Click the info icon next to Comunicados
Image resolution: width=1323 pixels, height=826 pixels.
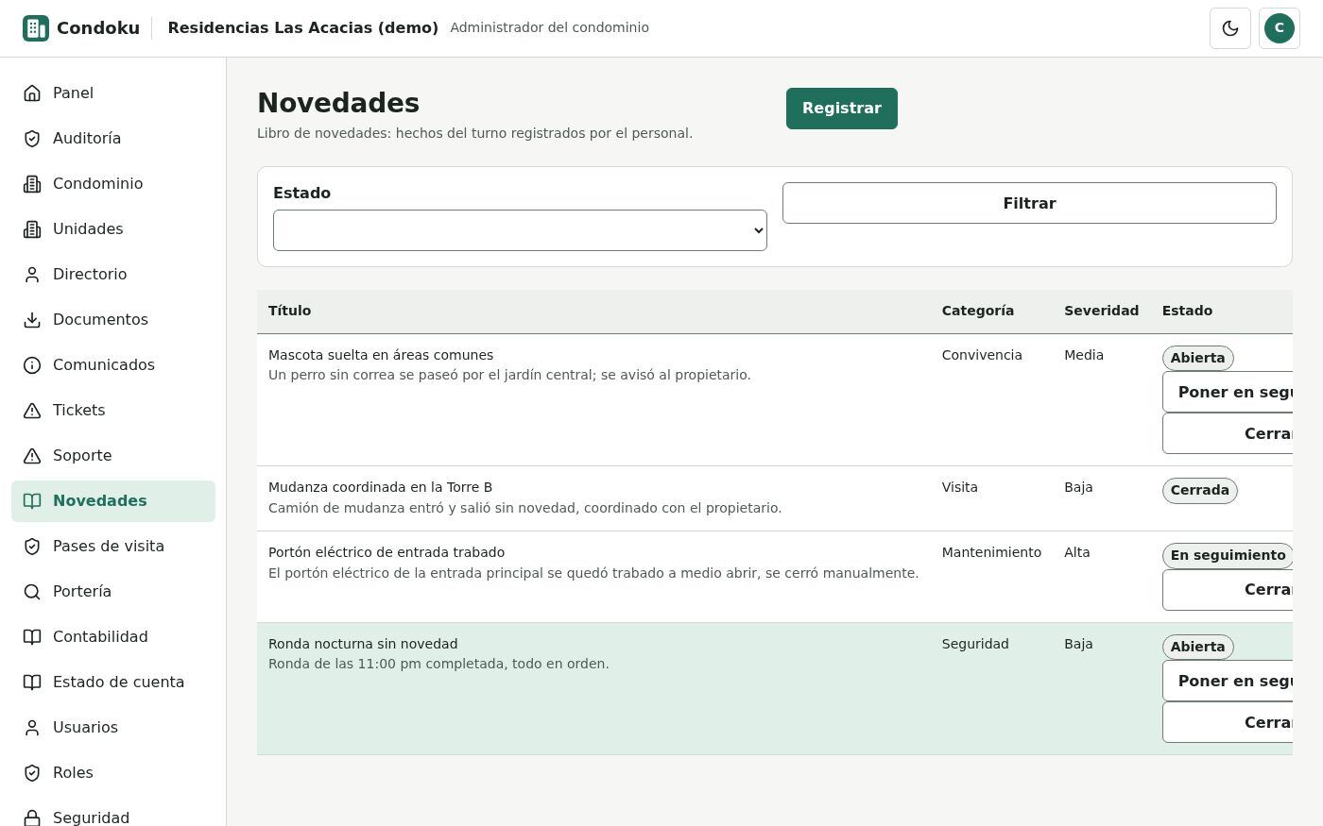click(32, 364)
